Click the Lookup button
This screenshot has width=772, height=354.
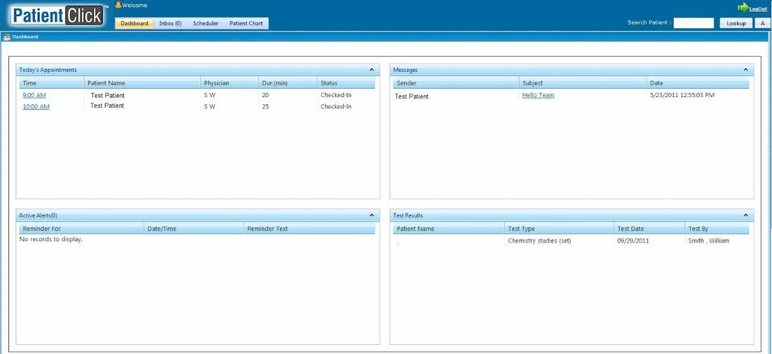point(736,23)
